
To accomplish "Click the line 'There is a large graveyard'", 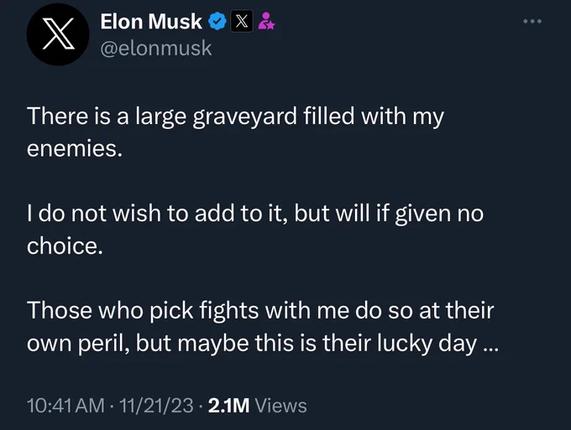I will click(x=235, y=117).
